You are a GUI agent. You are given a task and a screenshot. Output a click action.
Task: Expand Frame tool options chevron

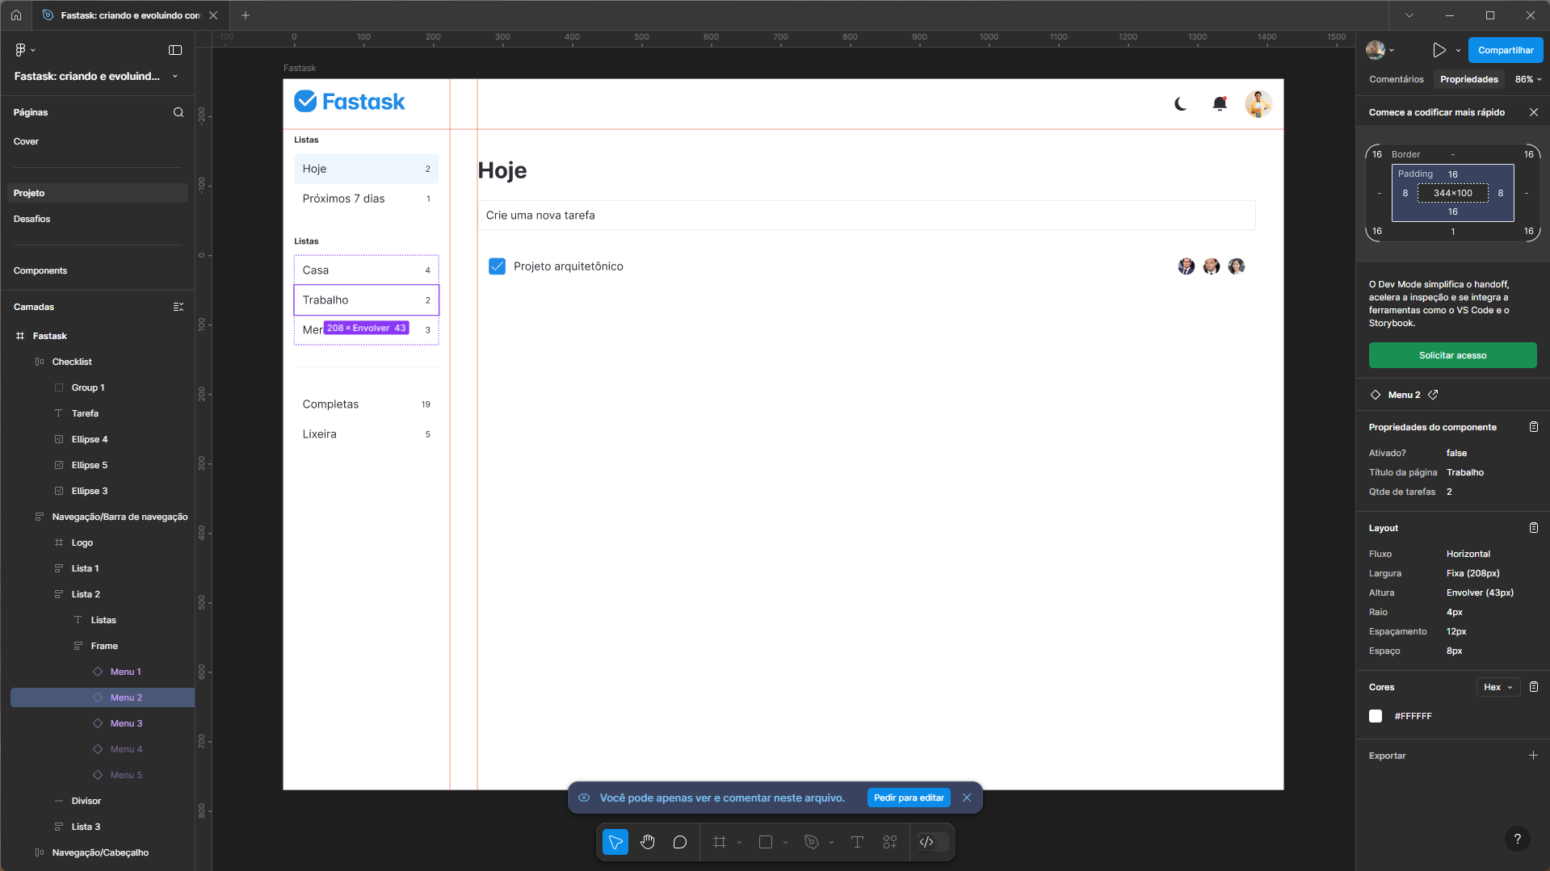(x=739, y=842)
